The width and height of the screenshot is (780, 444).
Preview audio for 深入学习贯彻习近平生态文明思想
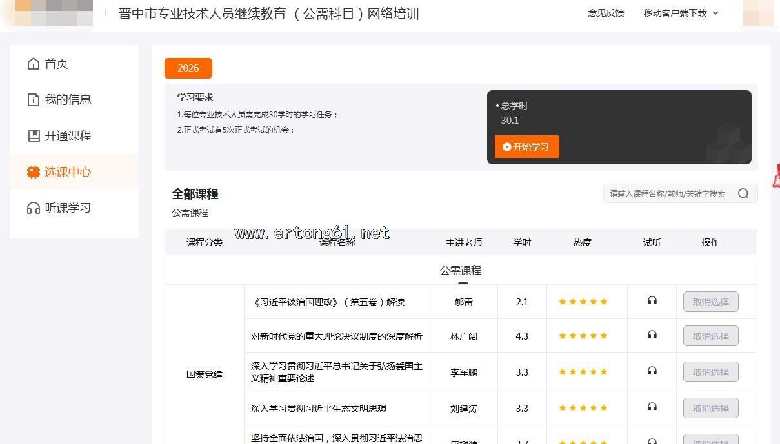[652, 407]
